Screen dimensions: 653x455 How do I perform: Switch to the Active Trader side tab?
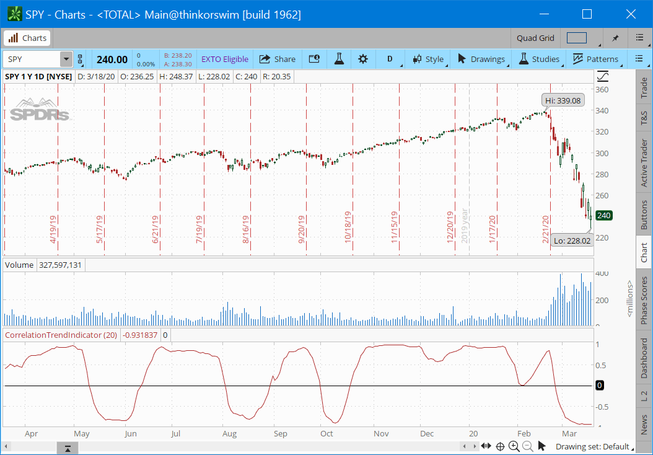pyautogui.click(x=644, y=162)
